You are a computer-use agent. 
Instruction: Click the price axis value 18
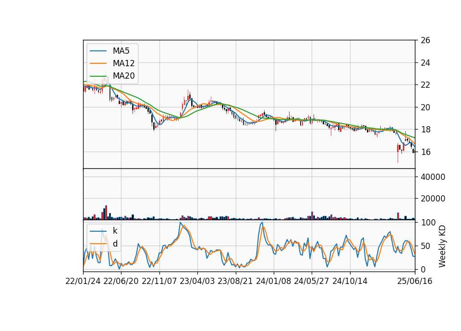425,130
